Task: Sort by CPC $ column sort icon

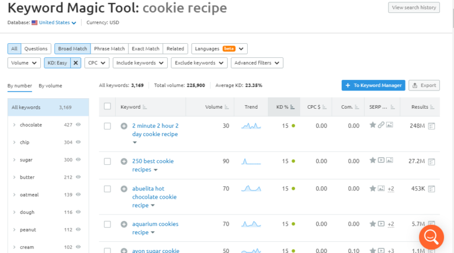Action: 325,107
